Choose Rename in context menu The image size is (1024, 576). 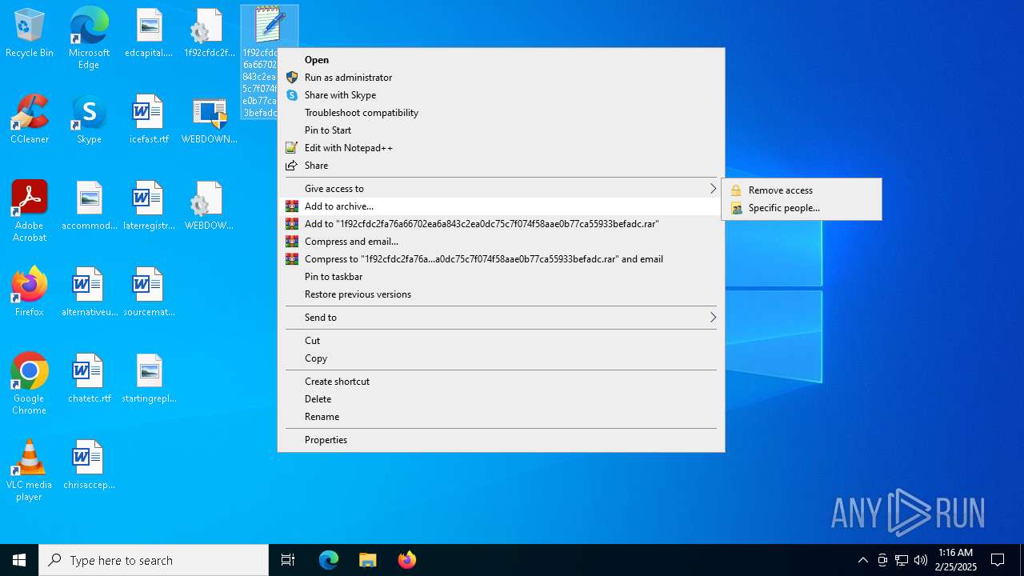[501, 417]
